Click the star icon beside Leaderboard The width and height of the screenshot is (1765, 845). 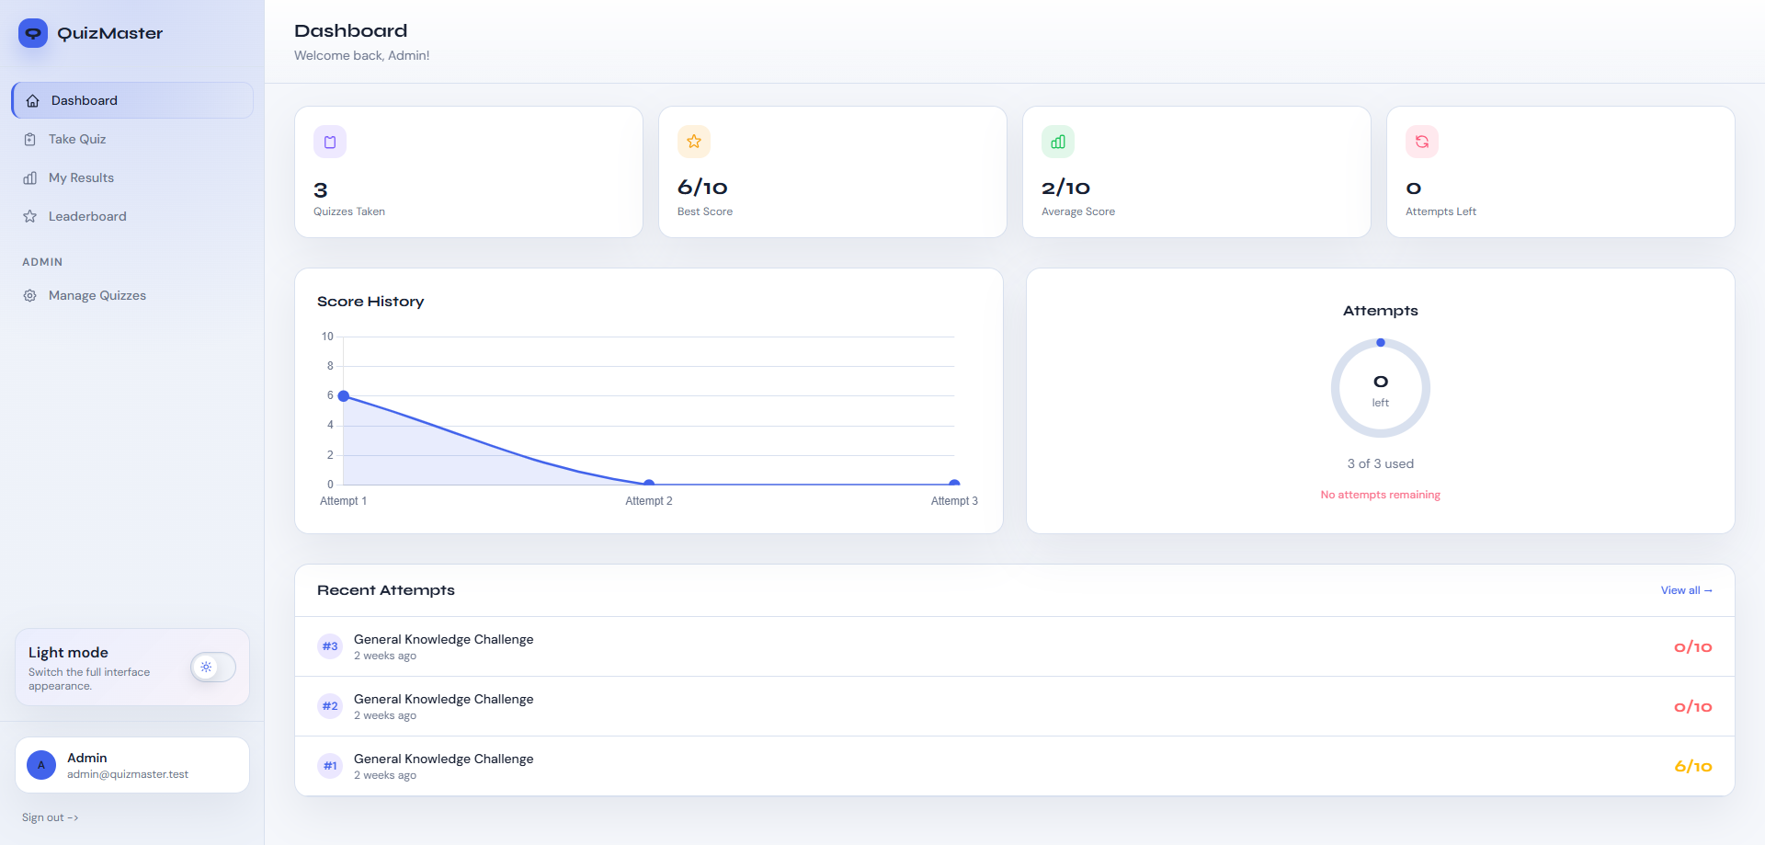pyautogui.click(x=32, y=216)
